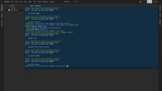Open the Commands side panel tab
The image size is (162, 91).
pyautogui.click(x=2, y=24)
